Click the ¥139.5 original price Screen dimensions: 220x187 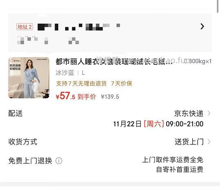(110, 97)
